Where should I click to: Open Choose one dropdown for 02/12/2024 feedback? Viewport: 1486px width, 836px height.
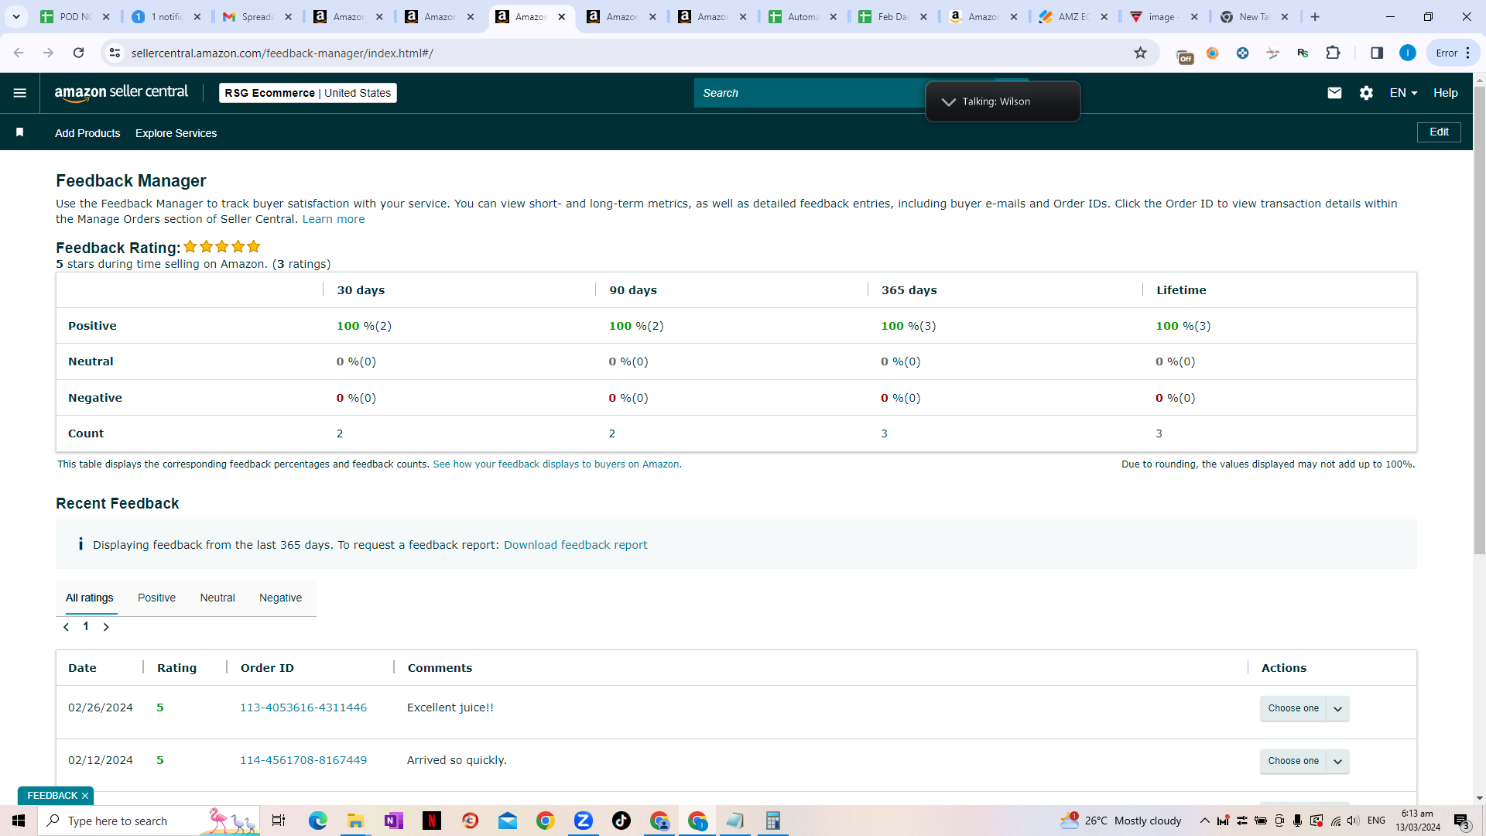pos(1304,761)
